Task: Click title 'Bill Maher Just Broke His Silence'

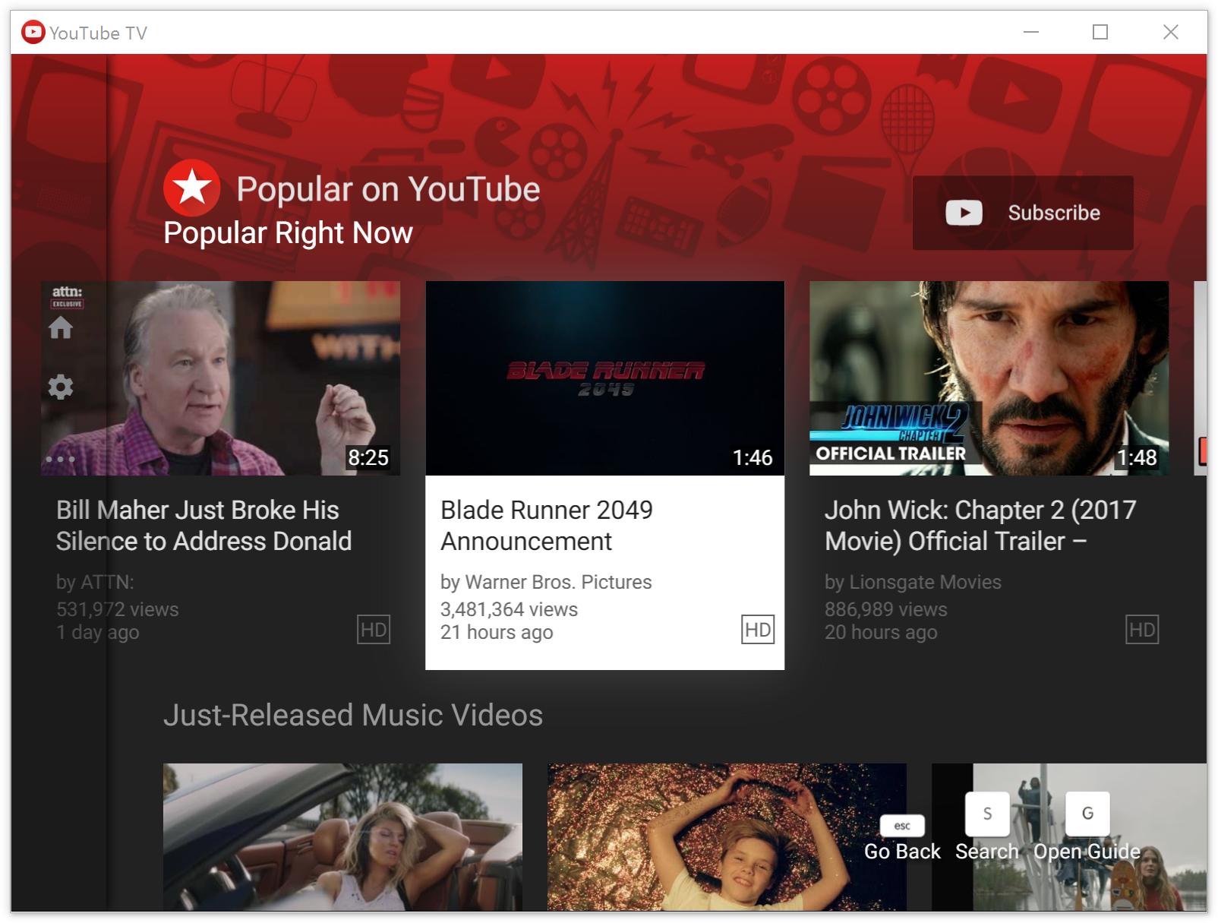Action: 204,526
